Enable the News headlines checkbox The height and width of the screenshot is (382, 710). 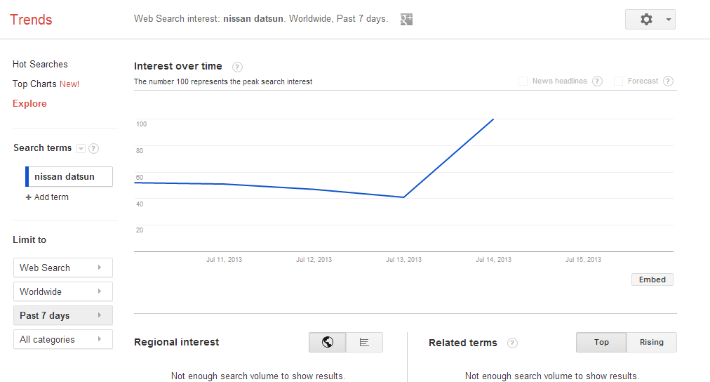[x=523, y=81]
